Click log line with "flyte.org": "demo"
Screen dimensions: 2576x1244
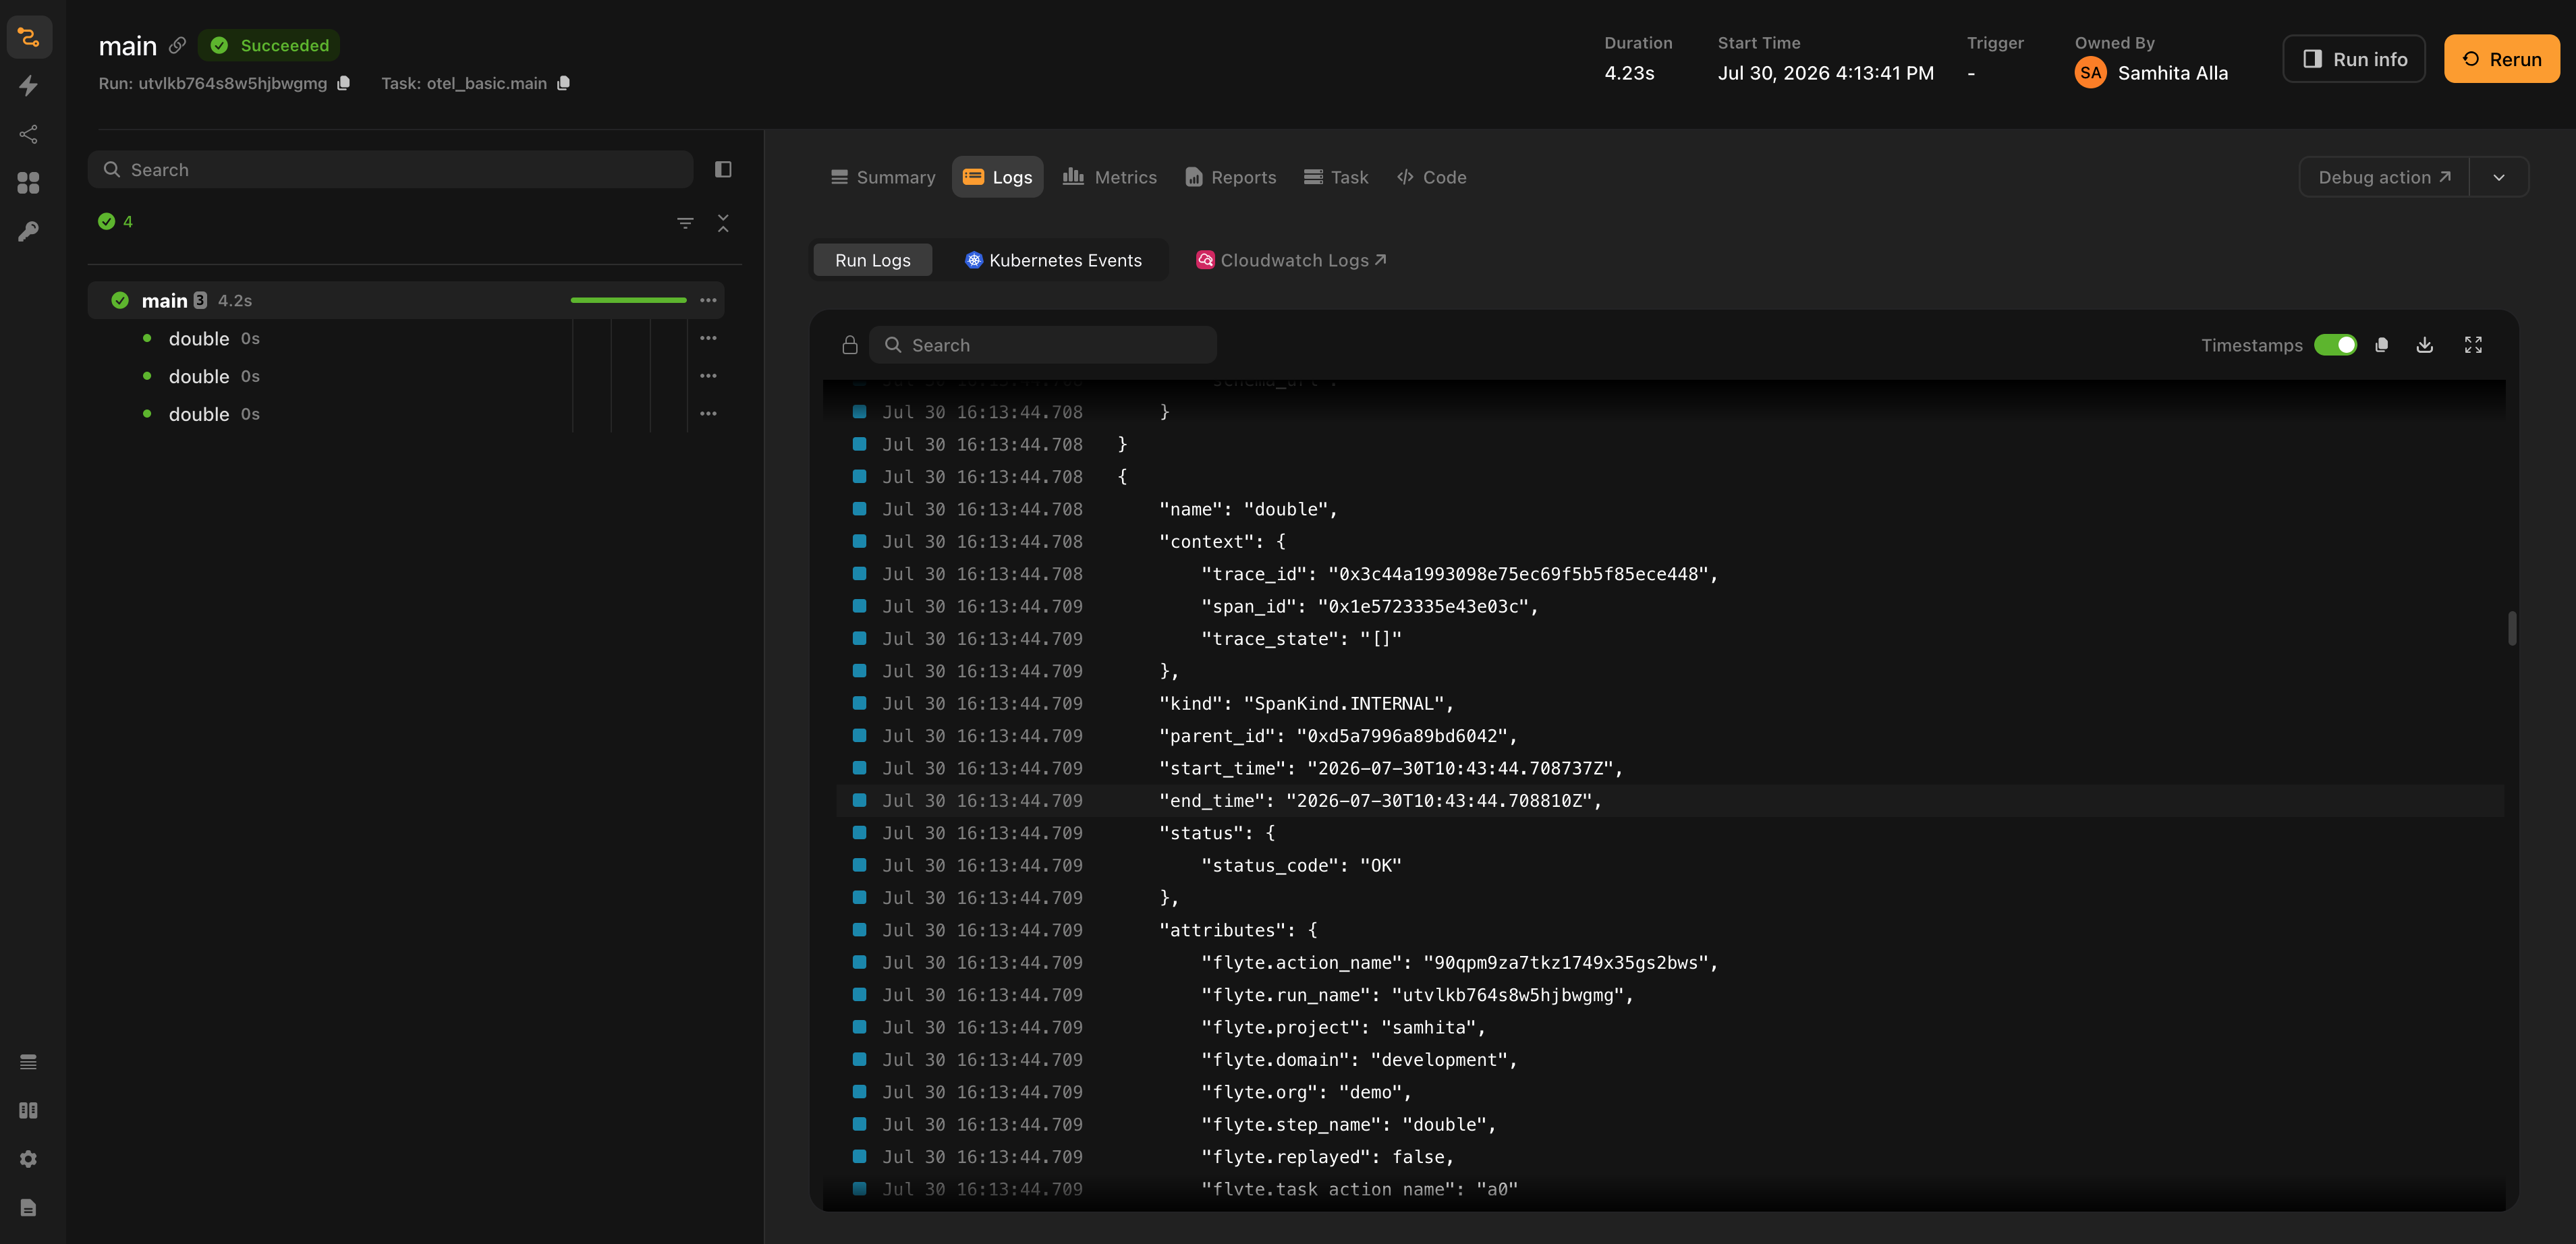coord(1670,1092)
